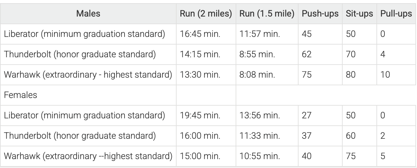Select the Pull-ups column header

(396, 14)
